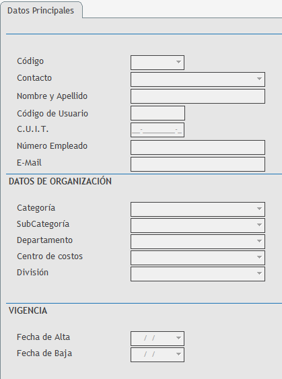The height and width of the screenshot is (379, 282).
Task: Click inside the Fecha de Alta date field
Action: coord(152,339)
